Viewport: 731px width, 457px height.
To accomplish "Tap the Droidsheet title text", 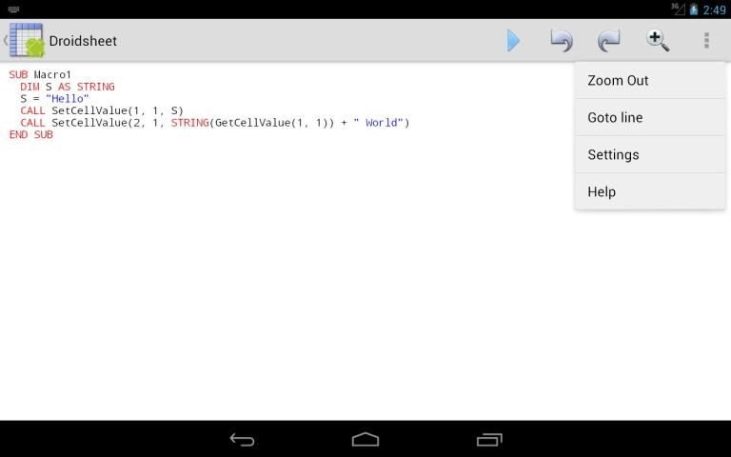I will click(83, 42).
